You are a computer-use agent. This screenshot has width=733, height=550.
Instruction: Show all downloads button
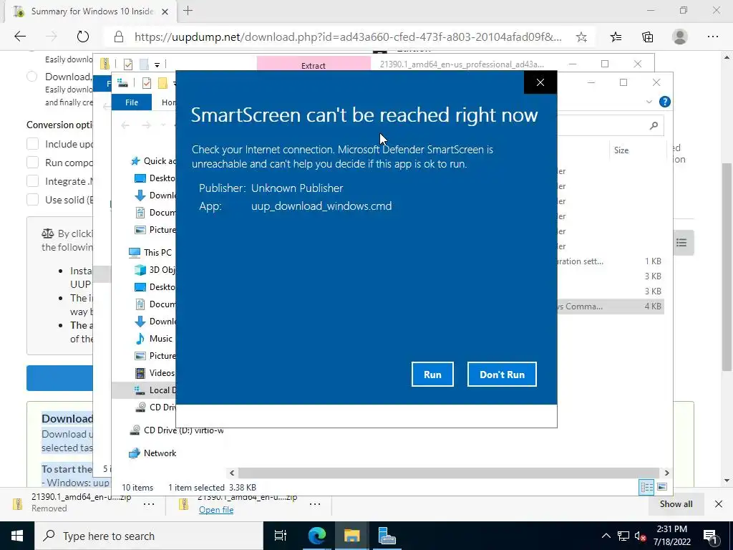(x=676, y=504)
